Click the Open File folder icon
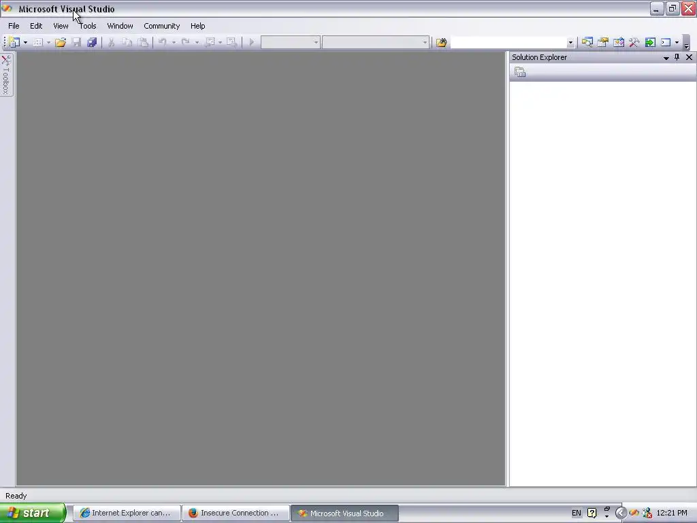 point(61,42)
